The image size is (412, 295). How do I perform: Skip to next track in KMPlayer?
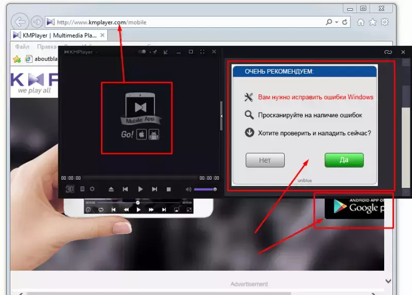pos(154,189)
